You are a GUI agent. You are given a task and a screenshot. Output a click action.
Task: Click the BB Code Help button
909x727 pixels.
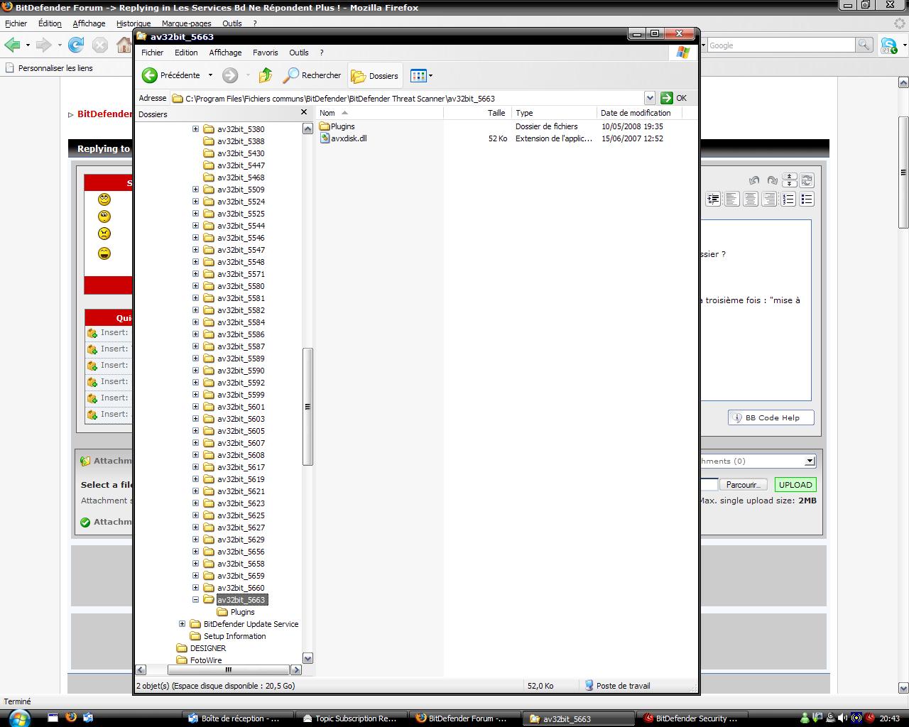(771, 417)
